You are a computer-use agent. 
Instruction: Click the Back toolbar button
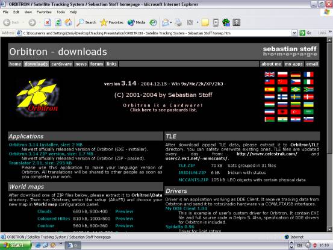(11, 22)
